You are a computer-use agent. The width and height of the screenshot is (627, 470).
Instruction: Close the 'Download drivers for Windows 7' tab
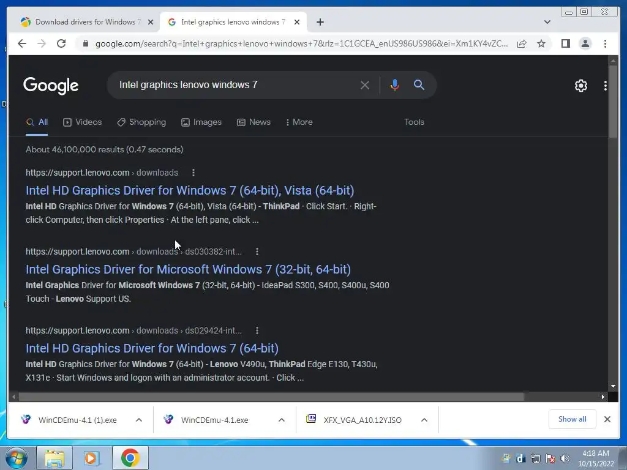point(151,22)
